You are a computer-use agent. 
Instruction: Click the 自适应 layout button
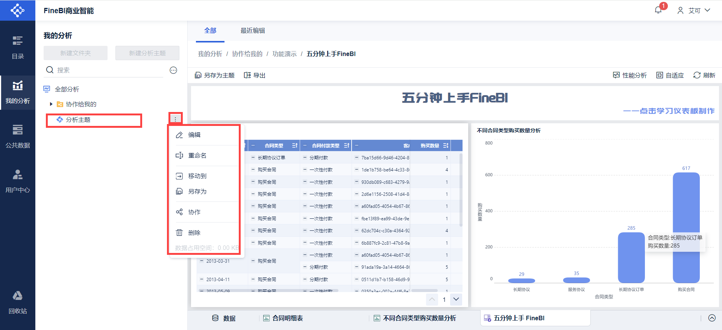pyautogui.click(x=670, y=75)
